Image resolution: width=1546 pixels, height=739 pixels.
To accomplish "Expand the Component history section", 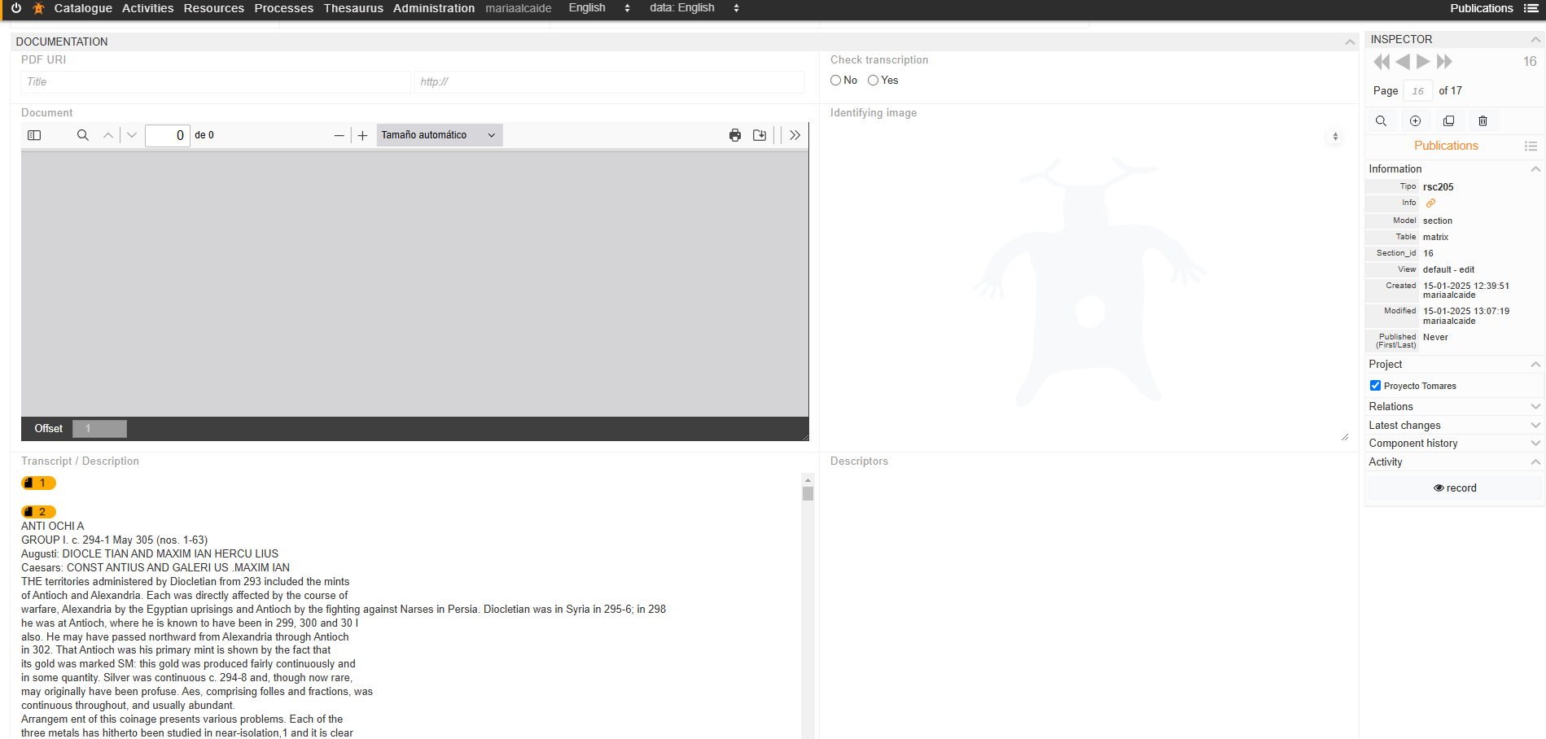I will [1535, 444].
